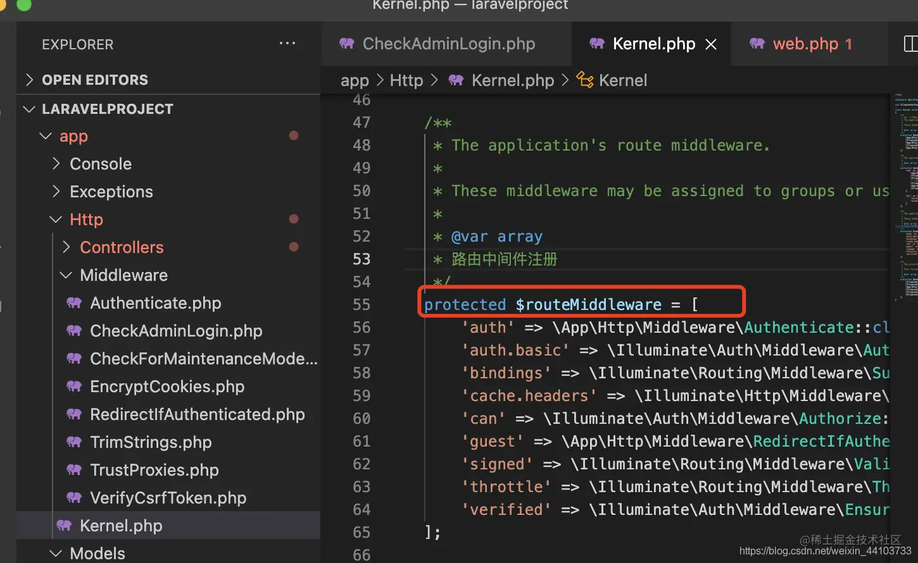Viewport: 918px width, 563px height.
Task: Switch to CheckAdminLogin.php tab
Action: 447,44
